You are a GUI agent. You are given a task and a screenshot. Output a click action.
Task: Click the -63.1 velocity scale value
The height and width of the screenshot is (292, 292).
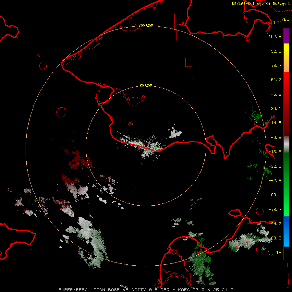coord(275,195)
